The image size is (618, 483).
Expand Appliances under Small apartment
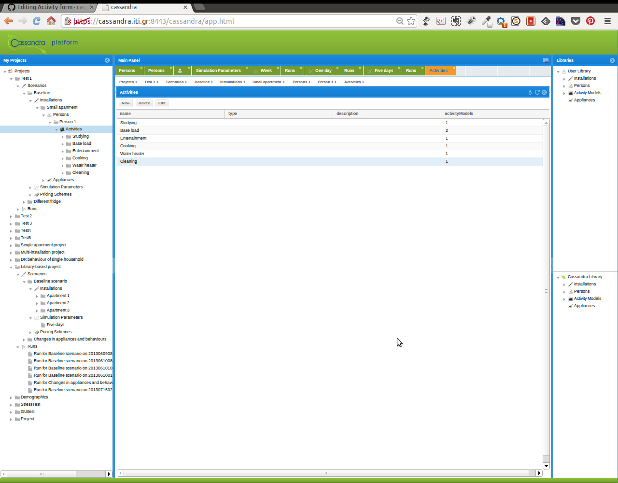pyautogui.click(x=43, y=180)
